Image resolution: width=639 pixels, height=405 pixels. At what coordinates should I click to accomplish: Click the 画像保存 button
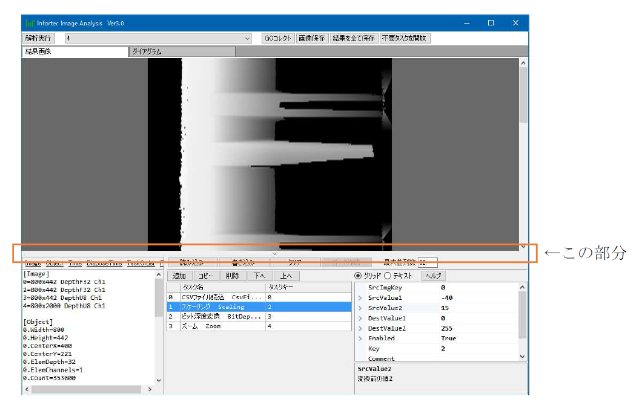(x=312, y=38)
